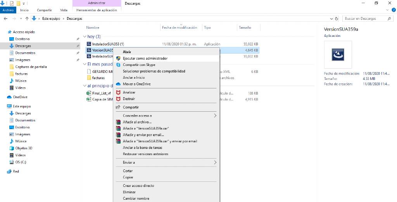Click the McAfee Destruir icon
This screenshot has height=202, width=397.
[119, 99]
